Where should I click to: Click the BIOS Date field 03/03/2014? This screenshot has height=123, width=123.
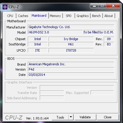point(71,75)
